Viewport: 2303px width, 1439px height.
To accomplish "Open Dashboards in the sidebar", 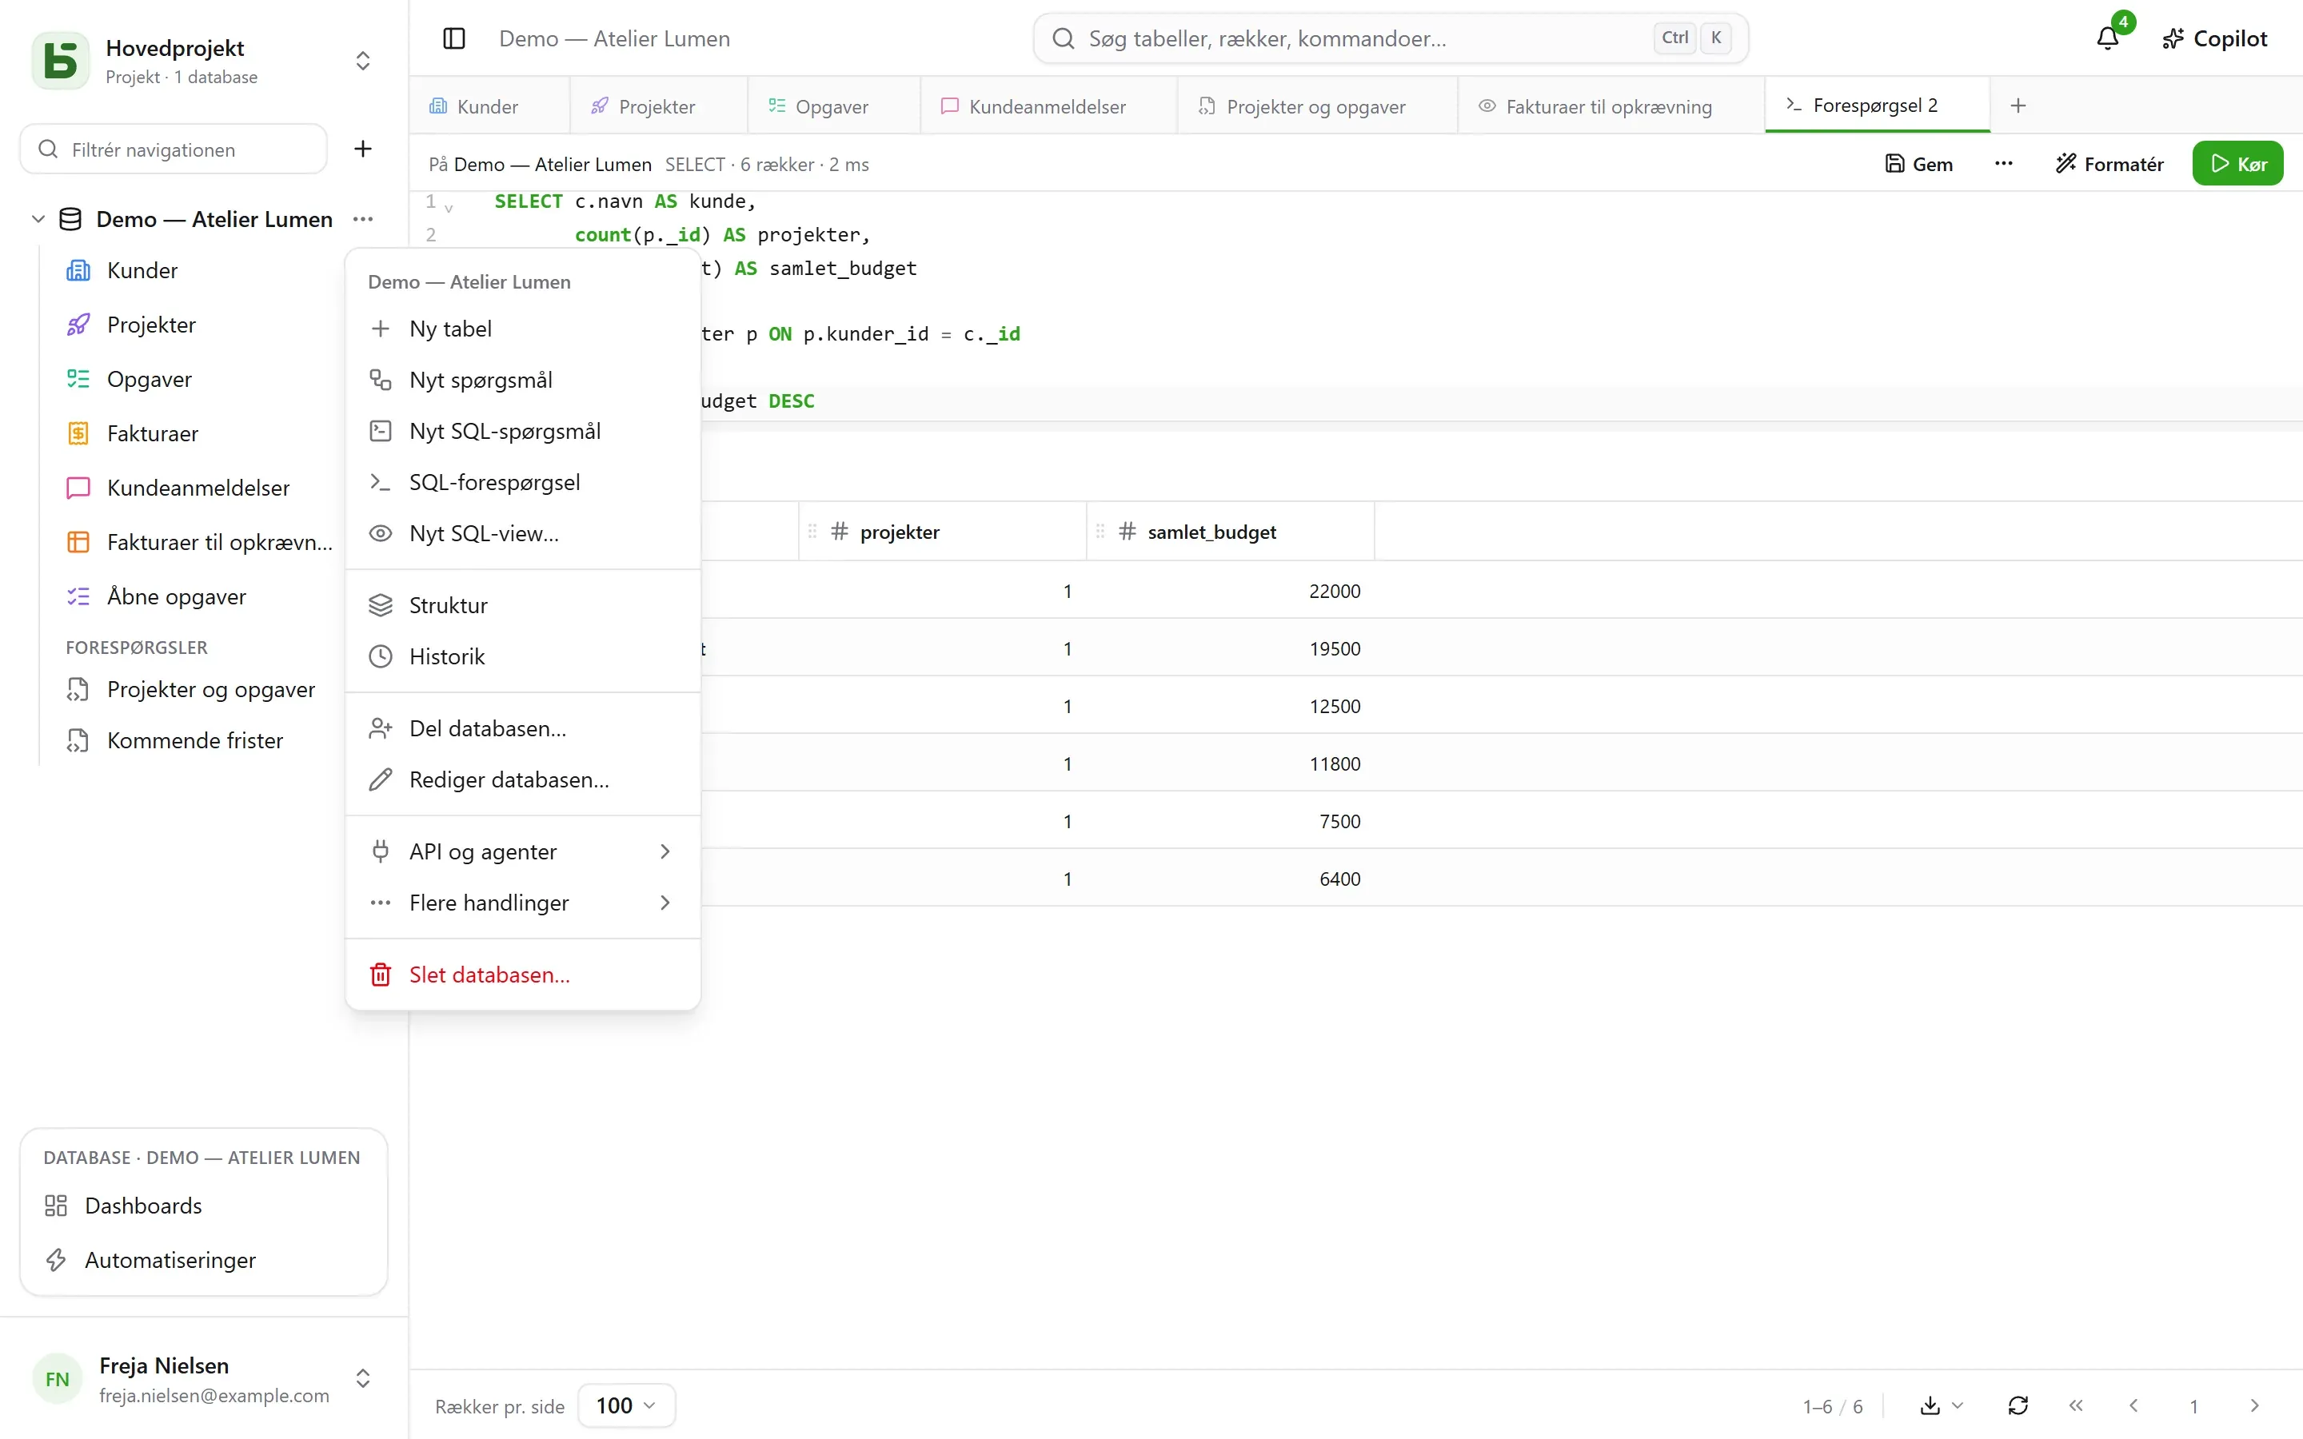I will (204, 1206).
